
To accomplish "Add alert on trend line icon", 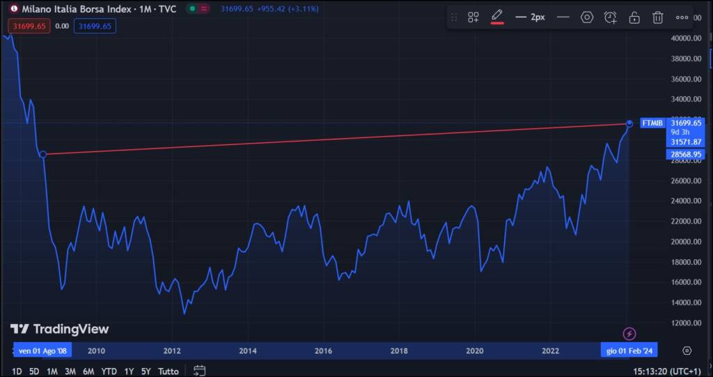I will (x=610, y=17).
